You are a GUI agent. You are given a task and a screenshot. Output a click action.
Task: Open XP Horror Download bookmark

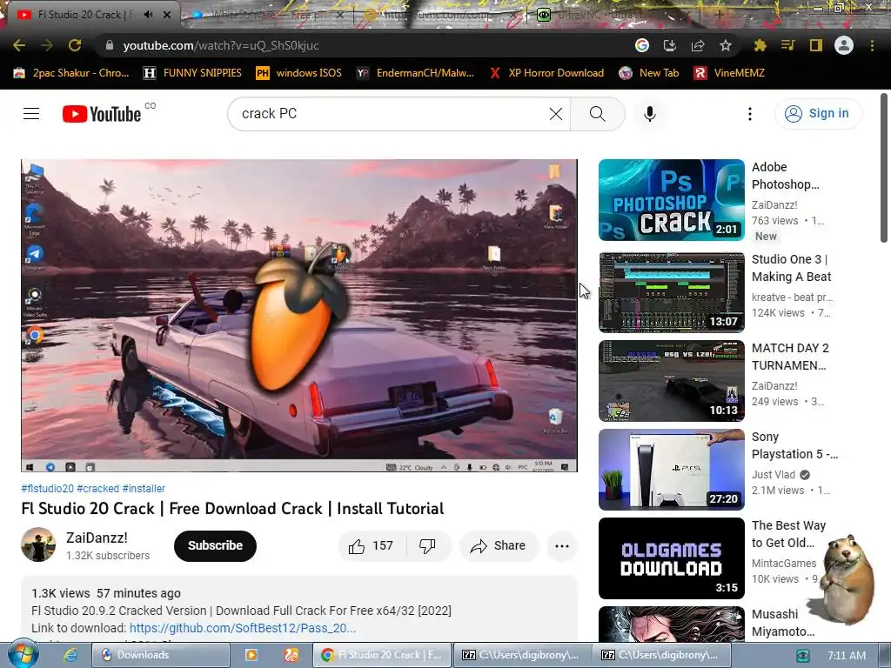click(546, 73)
